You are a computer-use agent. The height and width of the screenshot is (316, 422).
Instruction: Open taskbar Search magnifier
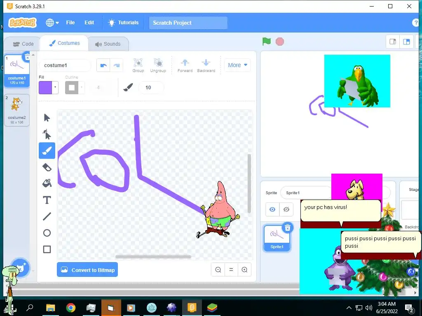coord(30,307)
